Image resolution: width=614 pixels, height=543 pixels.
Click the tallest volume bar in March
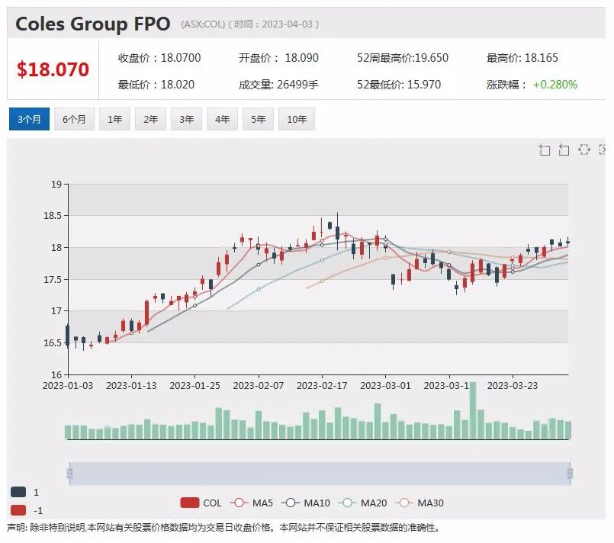(x=473, y=410)
